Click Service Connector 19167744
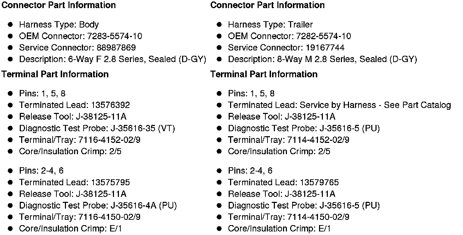Image resolution: width=463 pixels, height=235 pixels. [286, 48]
